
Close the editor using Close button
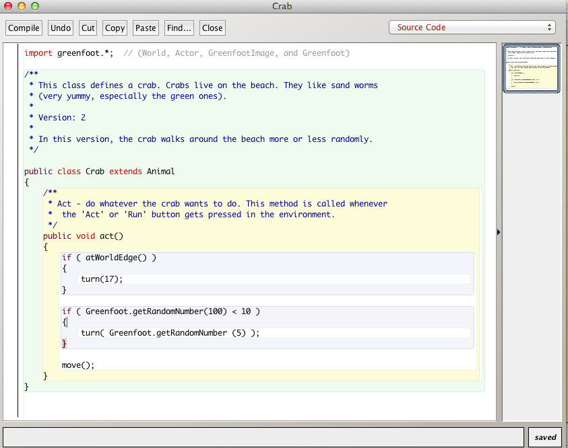[x=212, y=28]
